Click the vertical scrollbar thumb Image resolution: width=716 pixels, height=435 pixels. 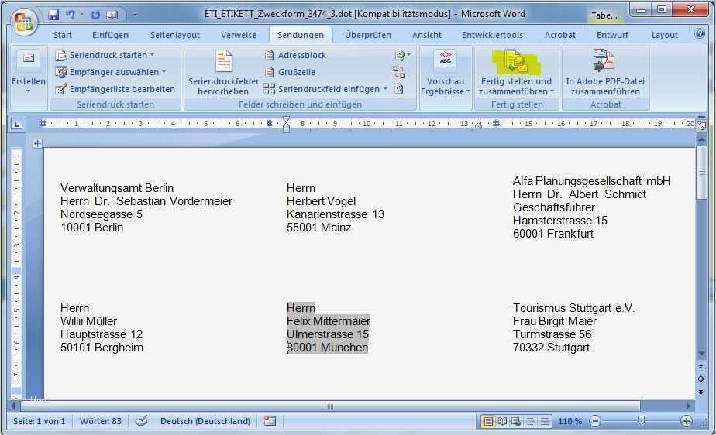tap(701, 172)
